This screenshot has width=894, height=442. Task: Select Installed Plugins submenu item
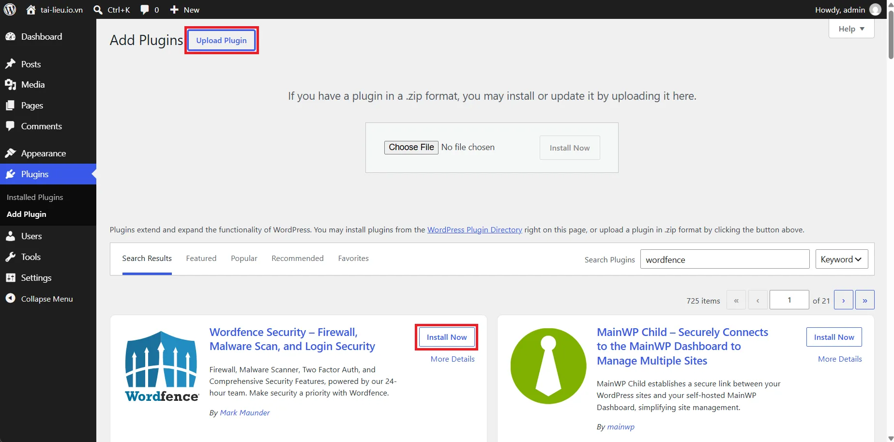[x=35, y=198]
